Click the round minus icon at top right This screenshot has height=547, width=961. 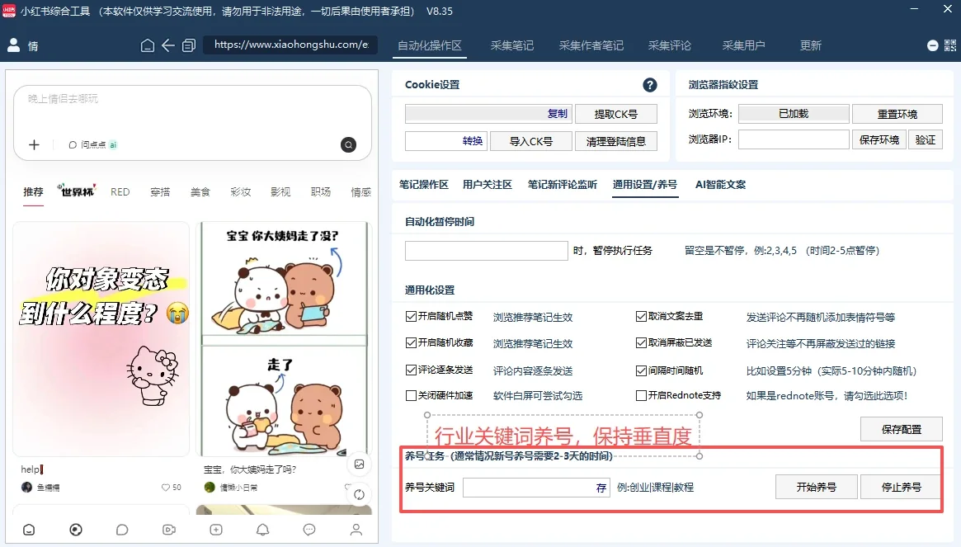click(x=932, y=45)
